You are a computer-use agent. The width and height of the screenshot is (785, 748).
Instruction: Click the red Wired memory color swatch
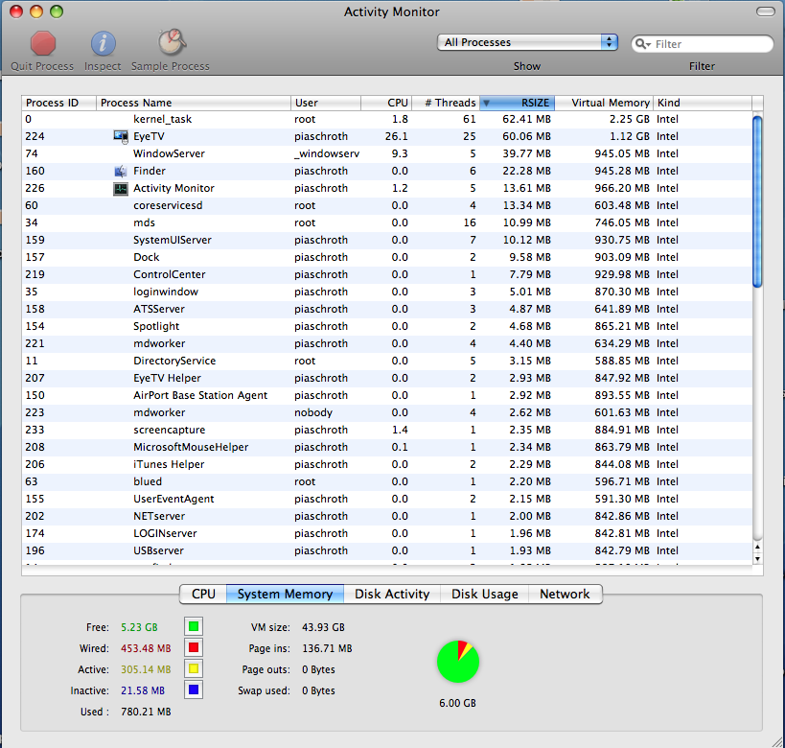[x=194, y=648]
